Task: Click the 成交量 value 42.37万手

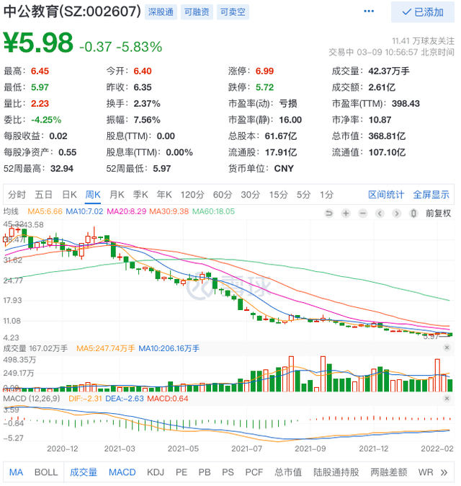Action: tap(389, 71)
